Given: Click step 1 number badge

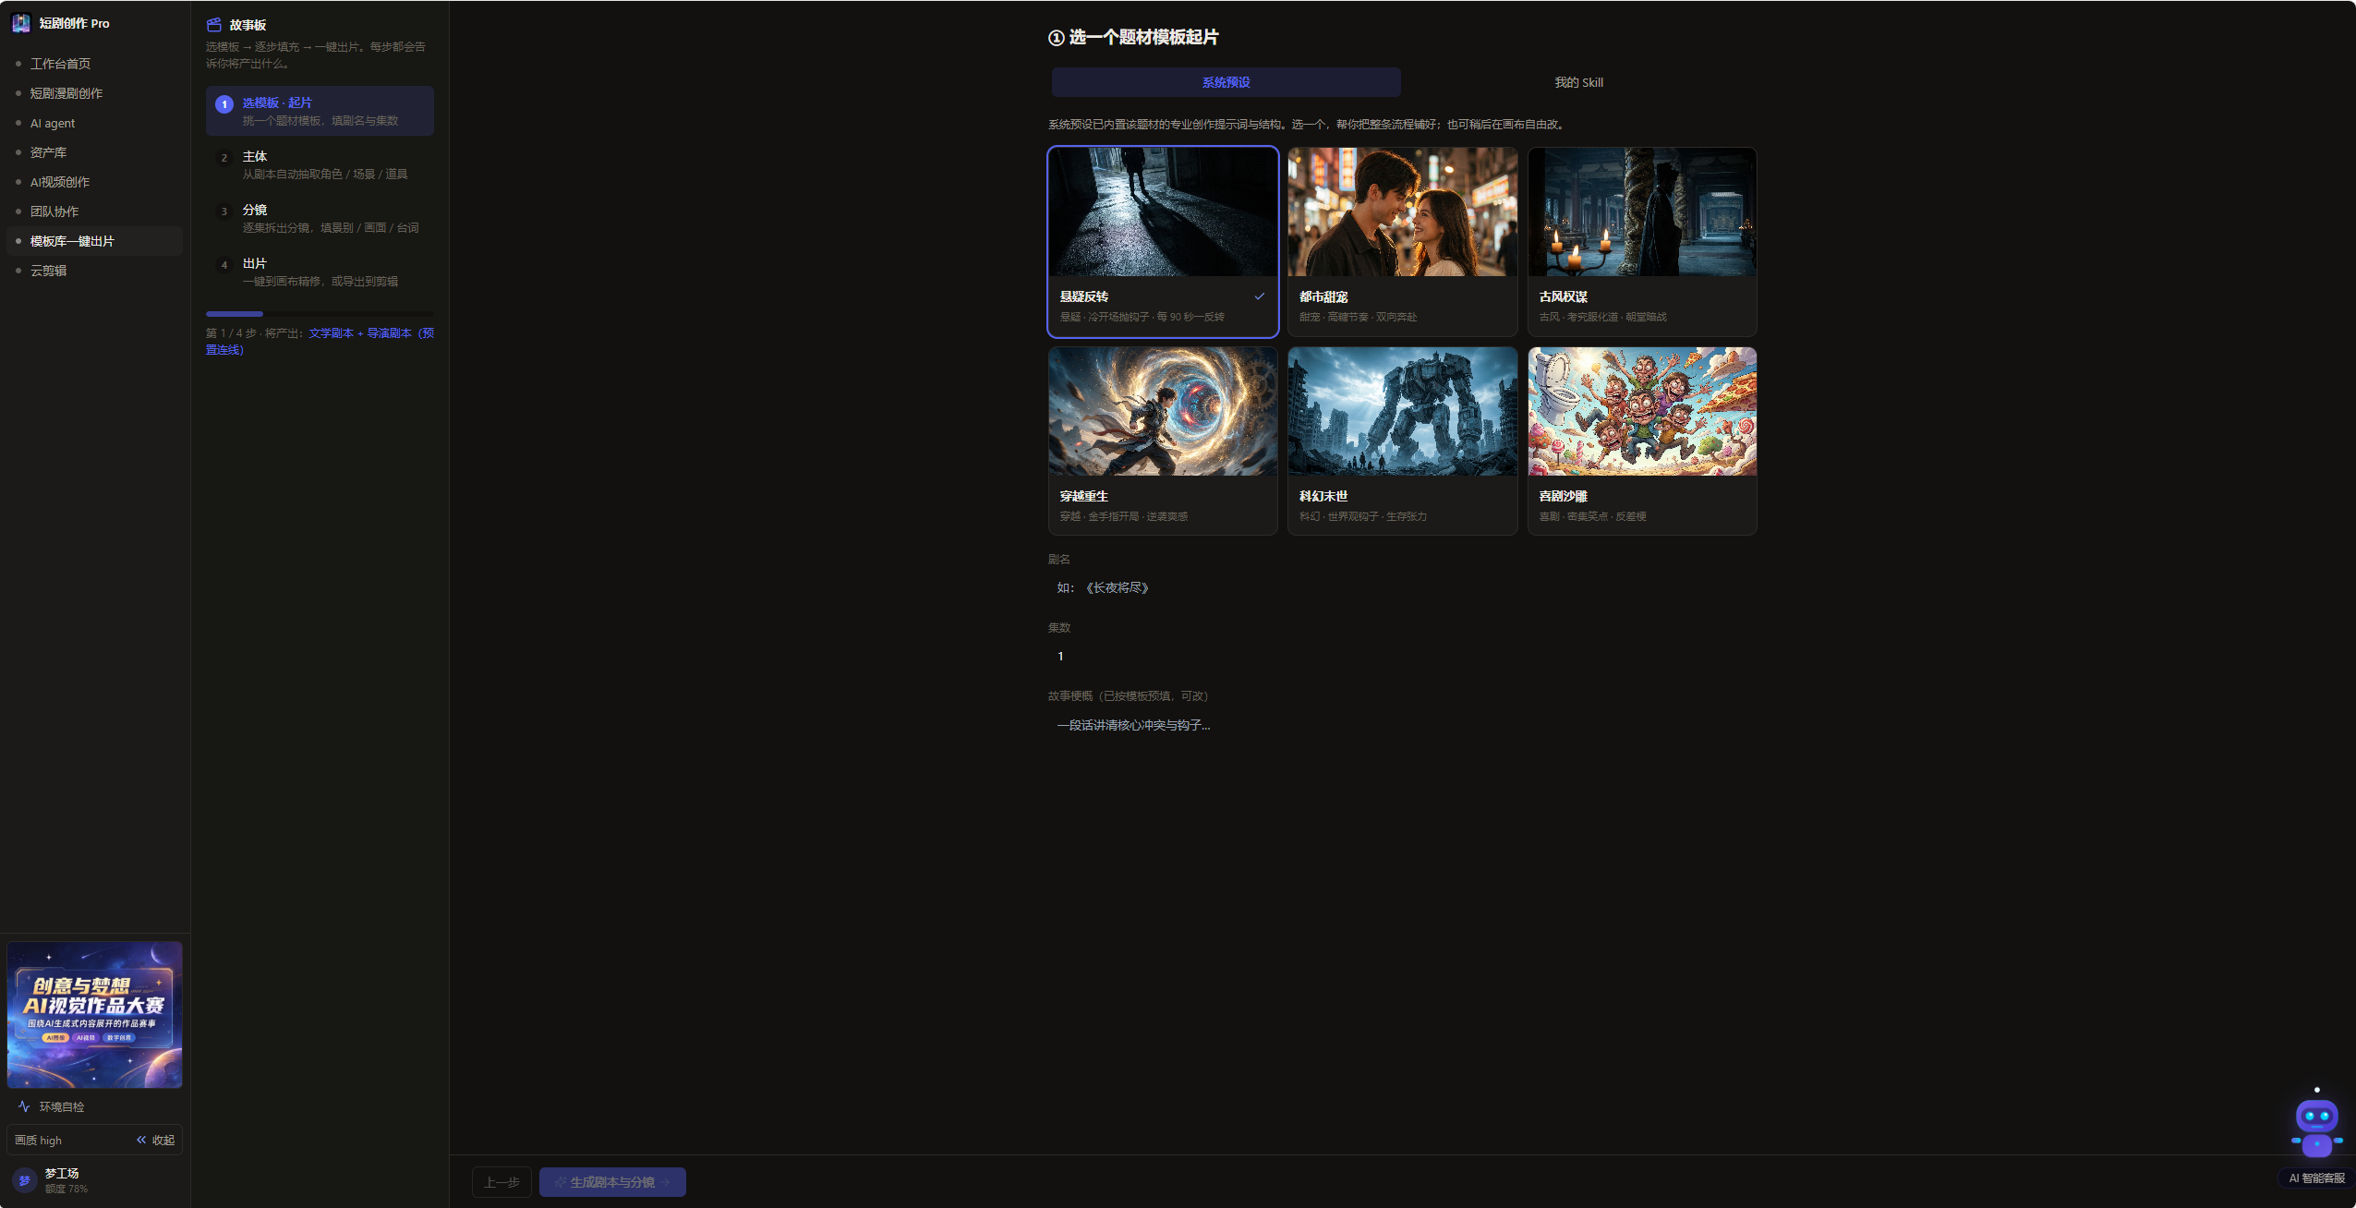Looking at the screenshot, I should tap(224, 104).
